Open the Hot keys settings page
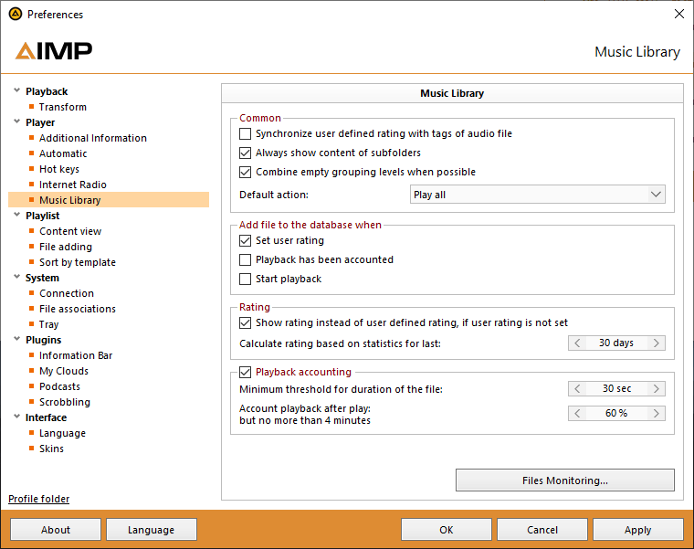Viewport: 694px width, 549px height. tap(59, 169)
